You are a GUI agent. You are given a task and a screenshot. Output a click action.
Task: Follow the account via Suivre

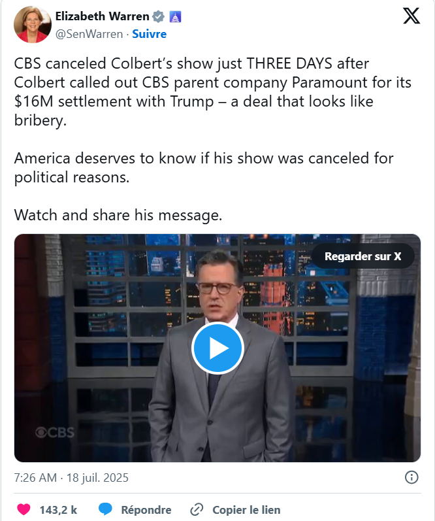click(x=150, y=34)
